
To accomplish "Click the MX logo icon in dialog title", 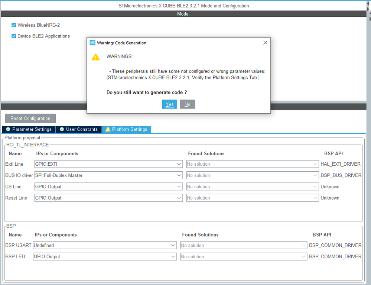I will pyautogui.click(x=92, y=43).
